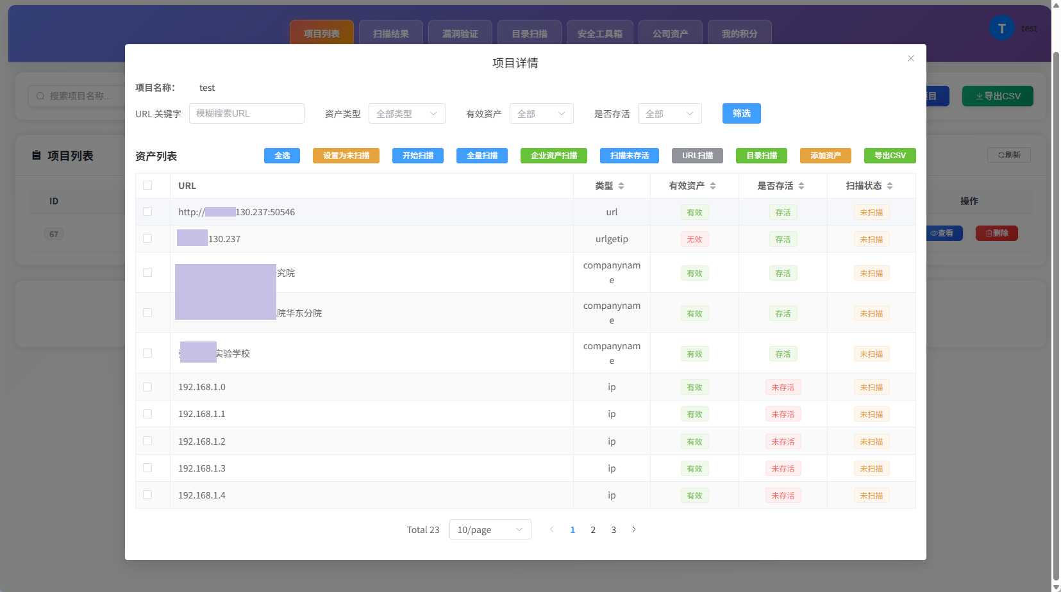Sort by 类型 column arrows
The width and height of the screenshot is (1061, 592).
(621, 186)
